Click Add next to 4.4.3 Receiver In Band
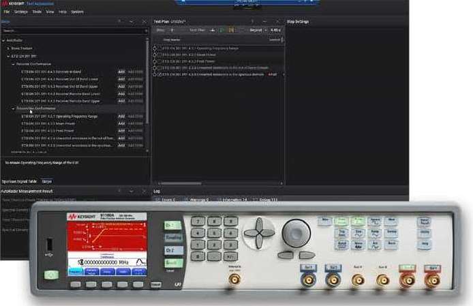The width and height of the screenshot is (473, 306). pos(121,72)
